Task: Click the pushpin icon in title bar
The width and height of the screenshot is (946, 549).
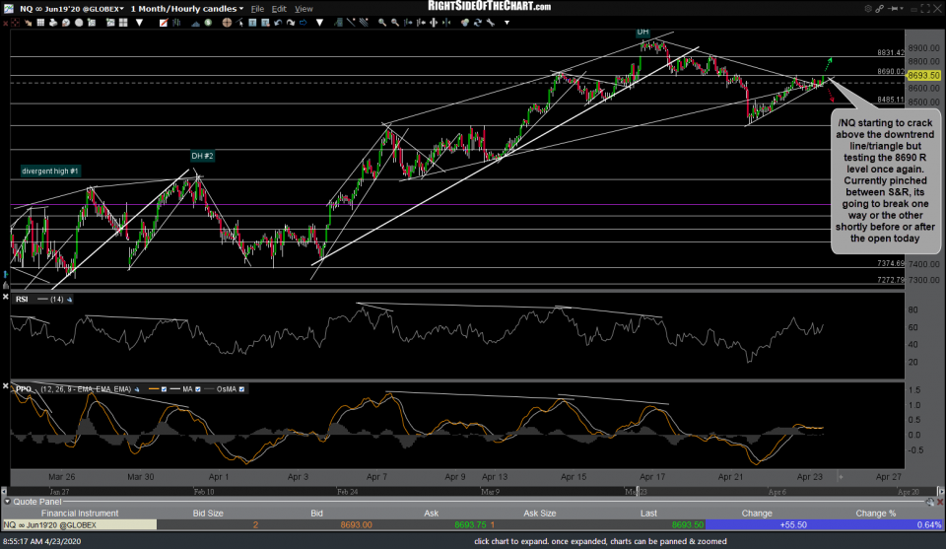Action: [892, 9]
